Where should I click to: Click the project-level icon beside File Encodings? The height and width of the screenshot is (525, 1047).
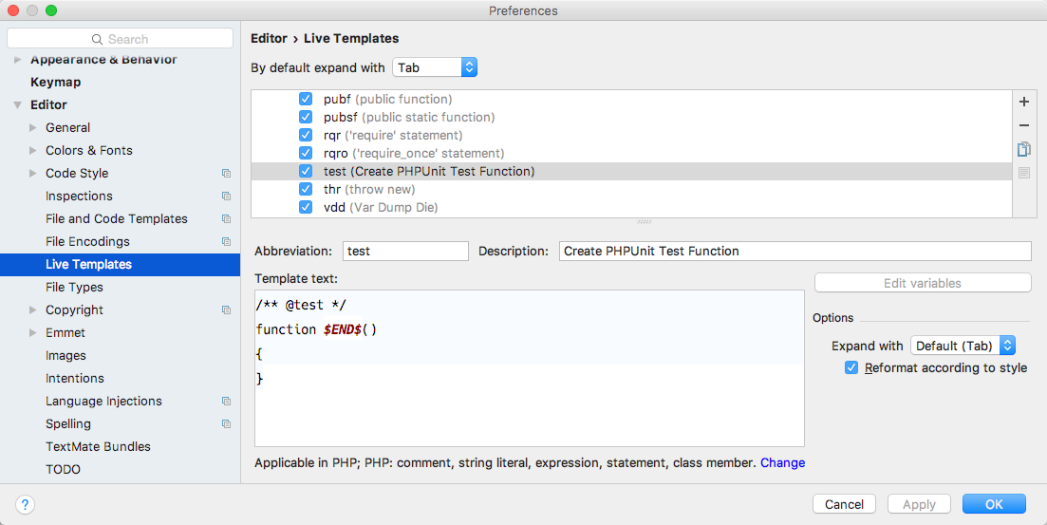pos(226,241)
